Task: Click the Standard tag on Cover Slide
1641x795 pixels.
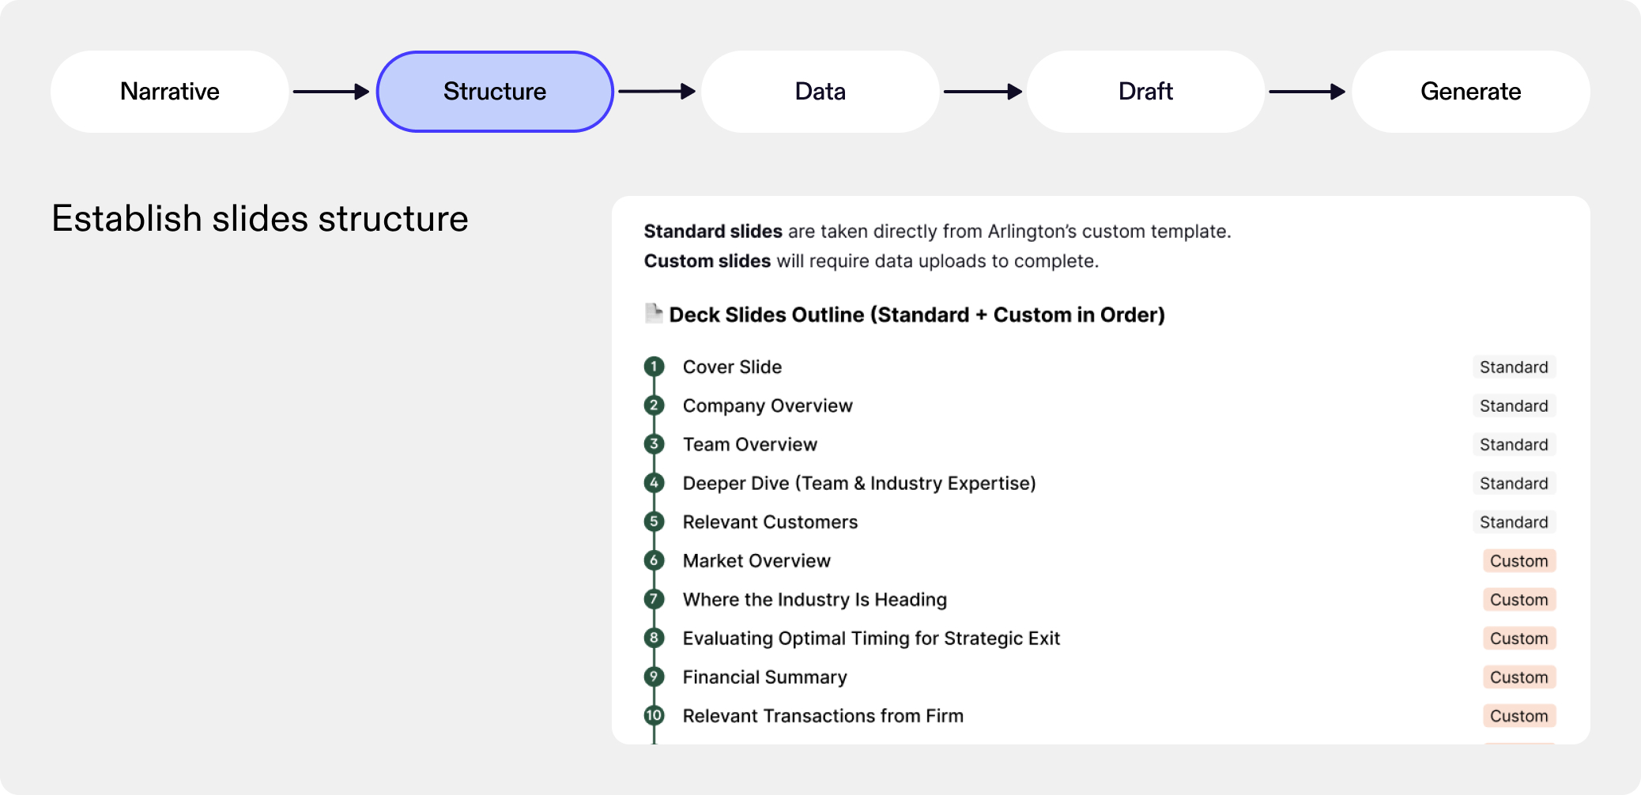Action: tap(1514, 367)
